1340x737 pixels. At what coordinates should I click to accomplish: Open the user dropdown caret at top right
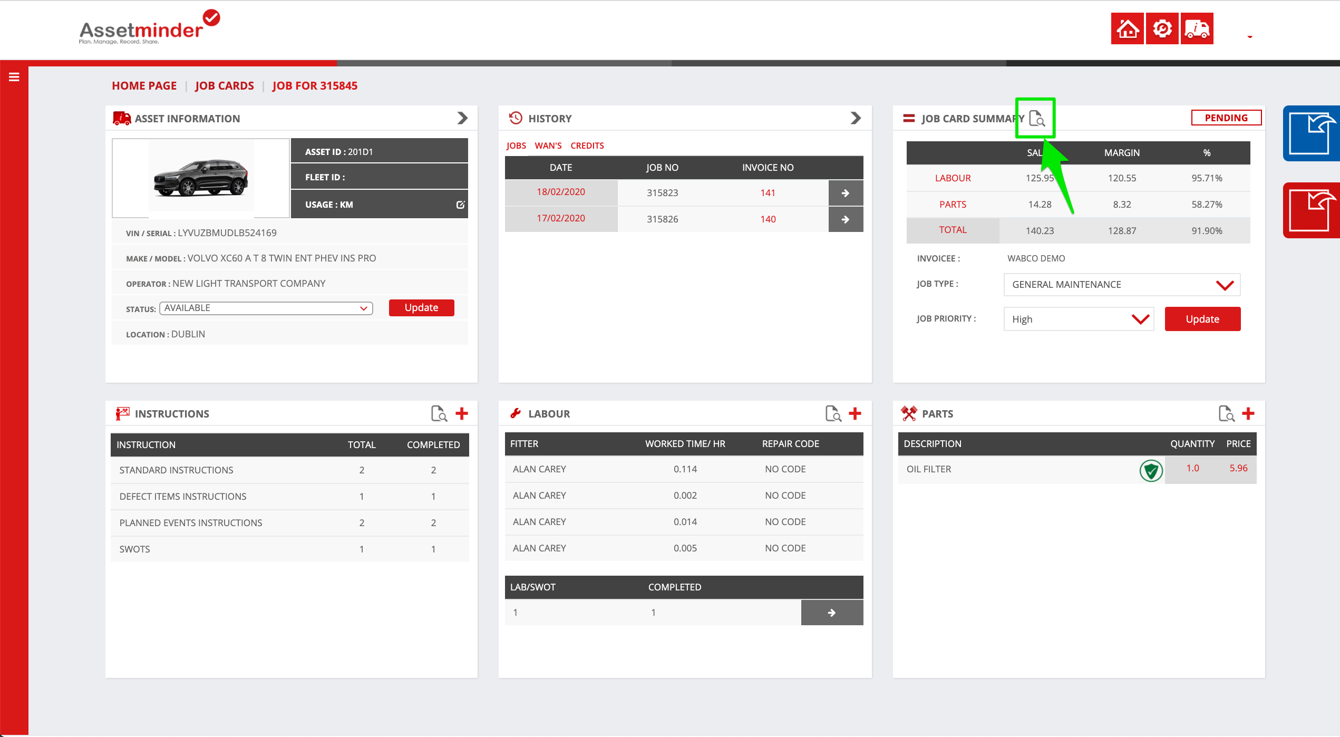click(1249, 36)
